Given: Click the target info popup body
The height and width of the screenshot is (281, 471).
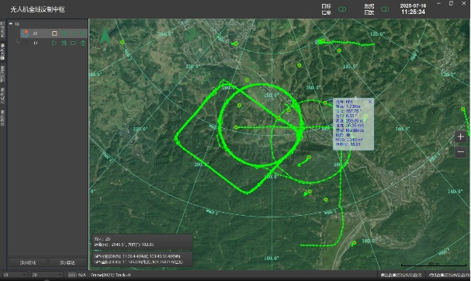Looking at the screenshot, I should click(x=353, y=124).
